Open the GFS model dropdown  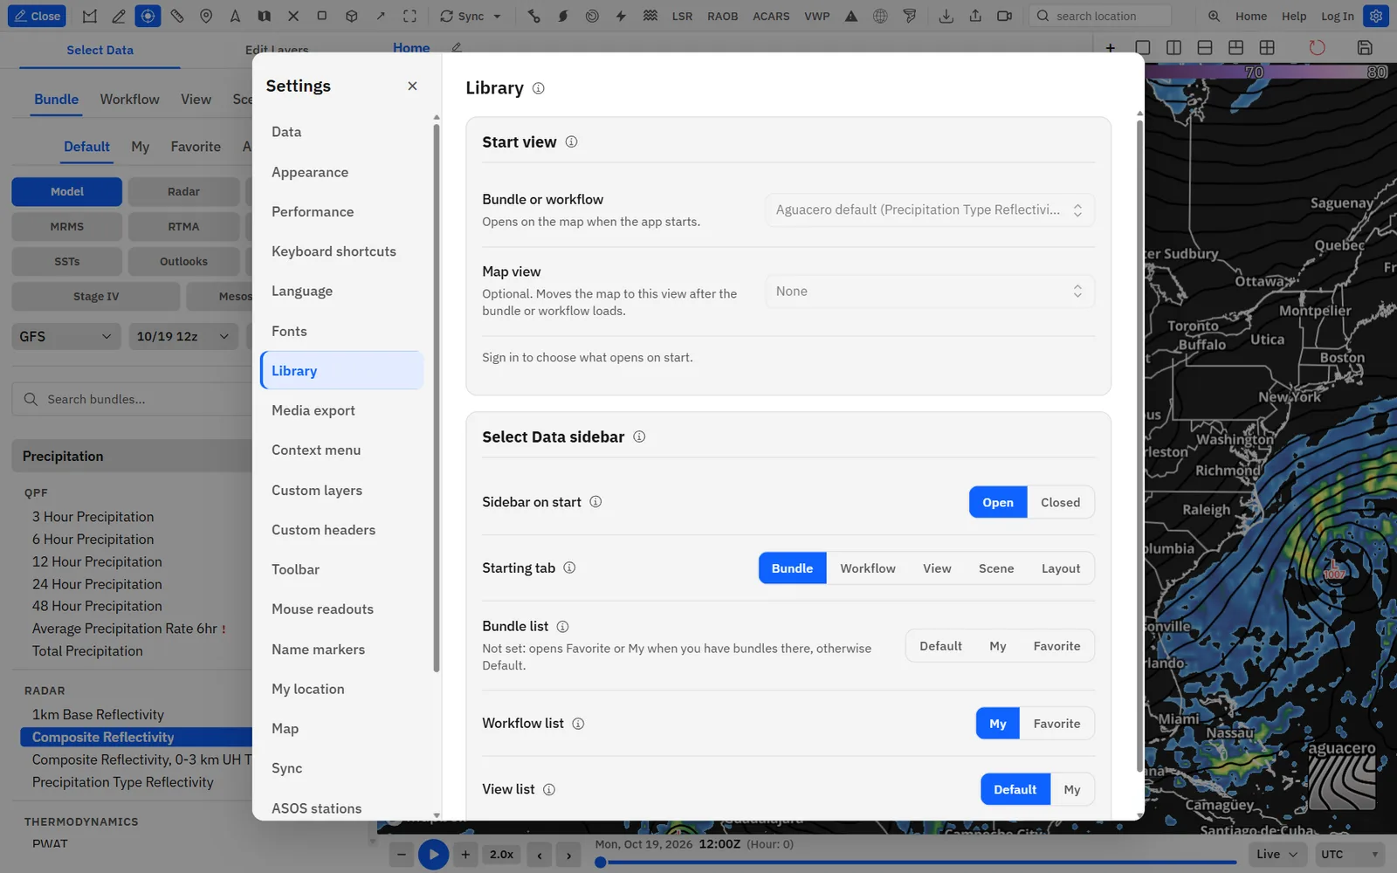66,336
